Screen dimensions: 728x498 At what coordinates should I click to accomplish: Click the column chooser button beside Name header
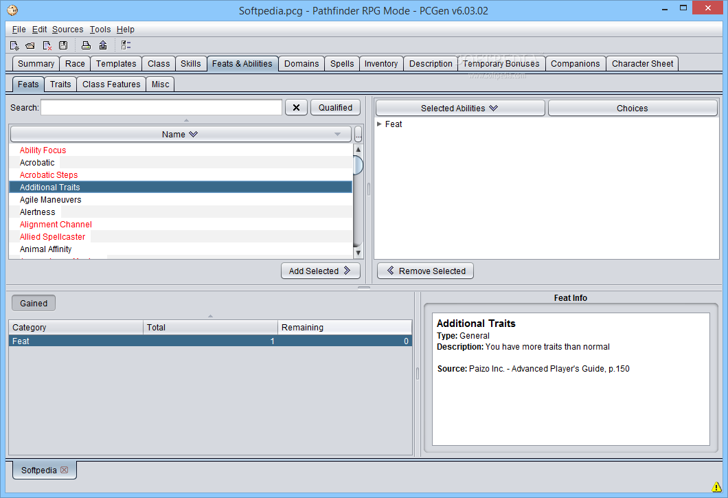point(358,134)
